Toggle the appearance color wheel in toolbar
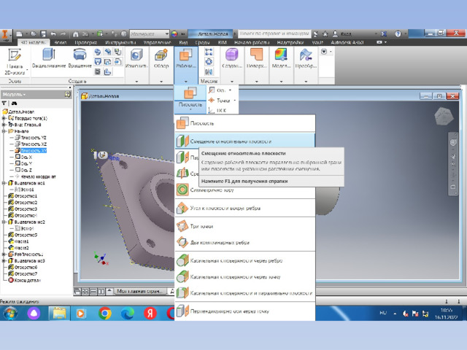 point(174,34)
